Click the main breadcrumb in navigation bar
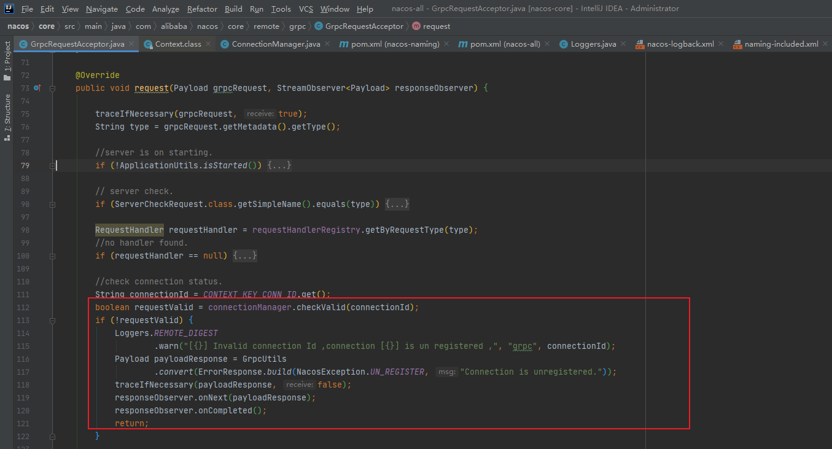The width and height of the screenshot is (832, 449). tap(93, 26)
